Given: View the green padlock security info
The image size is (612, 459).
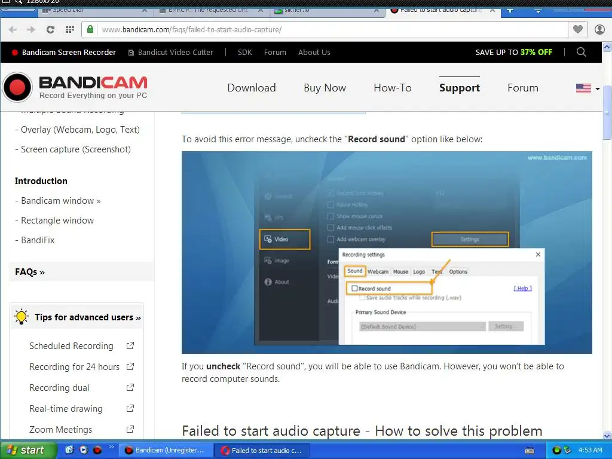Looking at the screenshot, I should point(90,29).
